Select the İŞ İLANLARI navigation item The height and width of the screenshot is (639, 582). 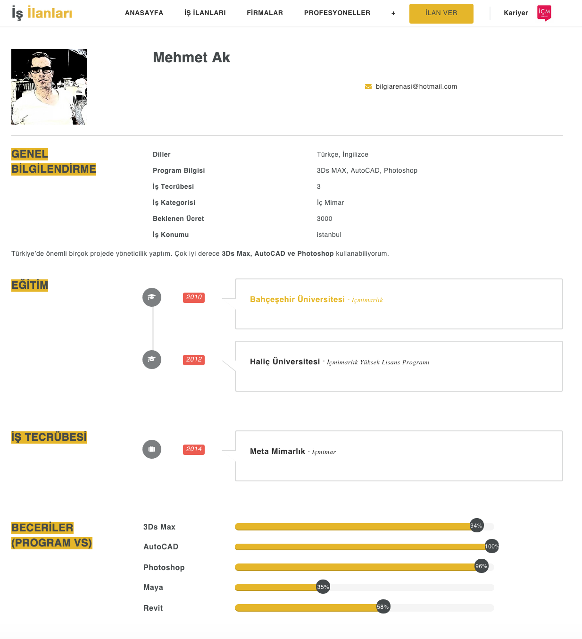(x=205, y=13)
